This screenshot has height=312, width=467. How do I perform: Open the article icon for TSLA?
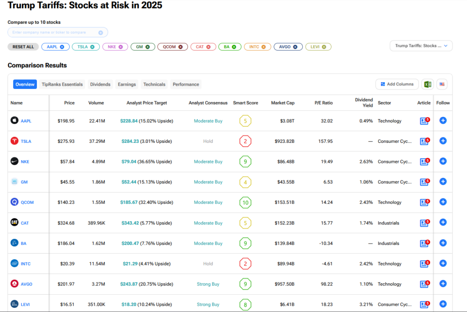(425, 141)
